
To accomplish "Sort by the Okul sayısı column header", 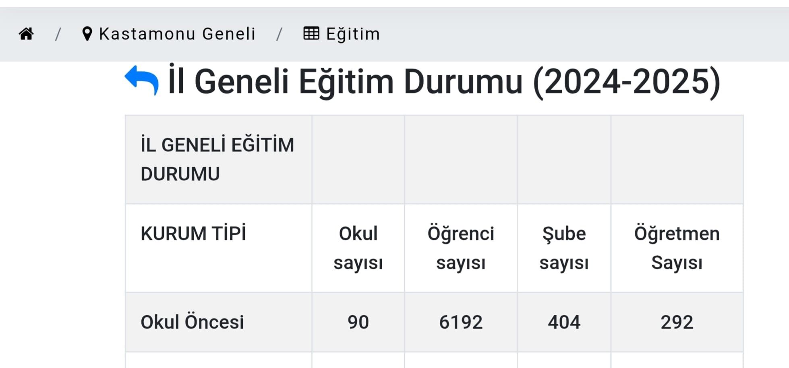I will [358, 247].
